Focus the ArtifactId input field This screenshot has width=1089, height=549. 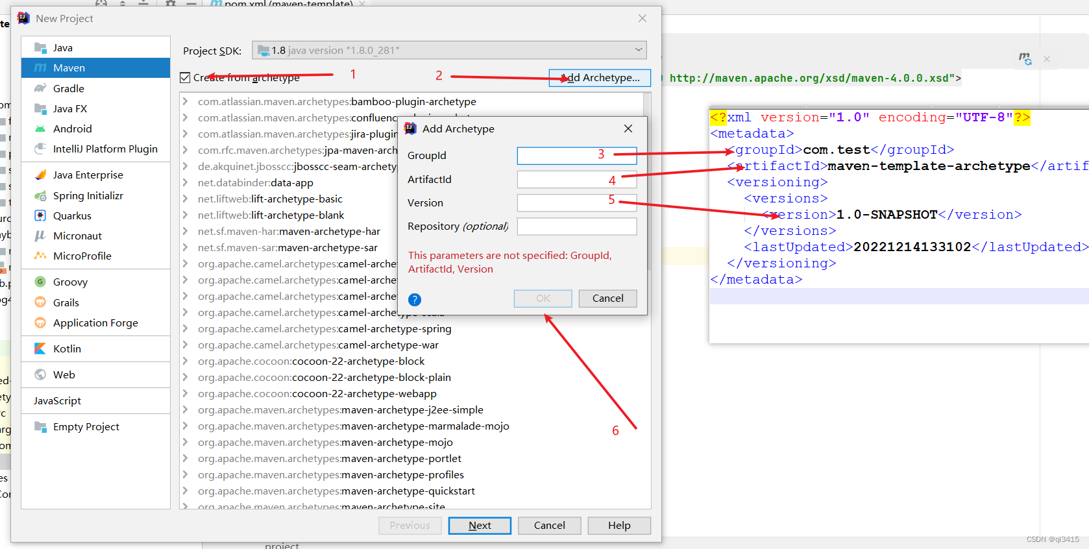(577, 179)
